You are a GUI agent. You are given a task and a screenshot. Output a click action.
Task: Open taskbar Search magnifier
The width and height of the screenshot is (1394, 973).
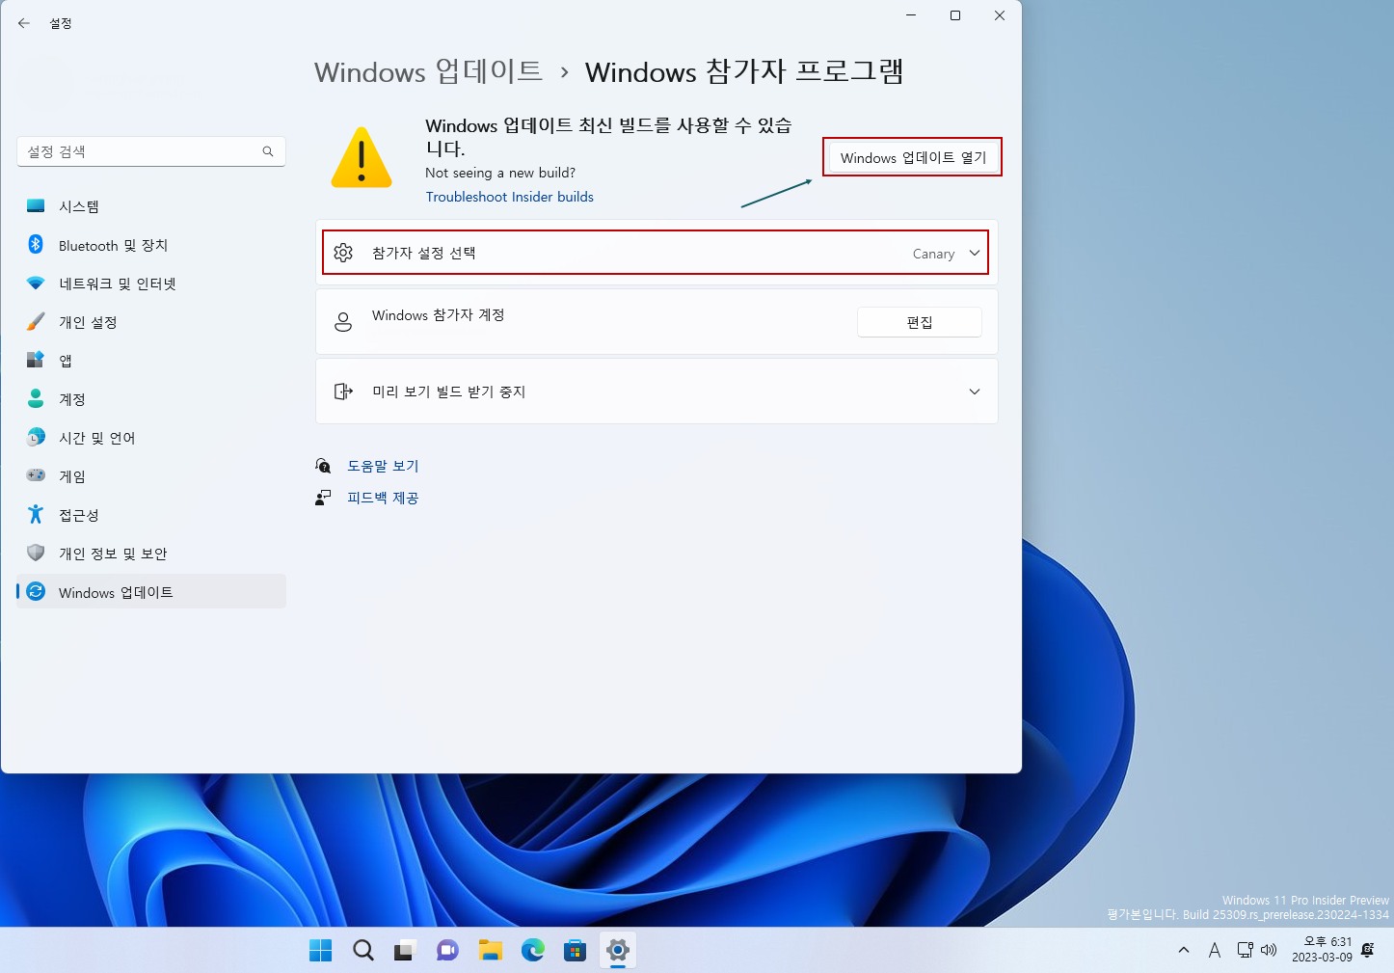tap(362, 950)
